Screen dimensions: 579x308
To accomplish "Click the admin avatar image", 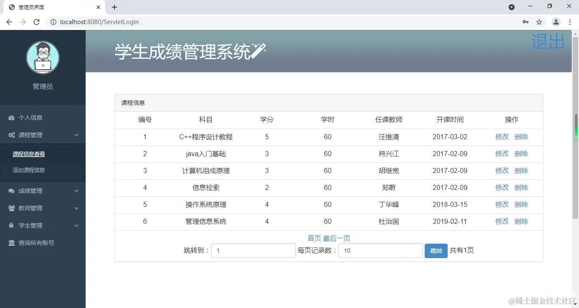I will tap(43, 58).
